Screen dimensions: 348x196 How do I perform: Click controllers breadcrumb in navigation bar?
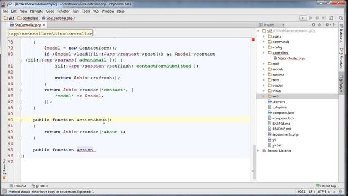coord(28,18)
